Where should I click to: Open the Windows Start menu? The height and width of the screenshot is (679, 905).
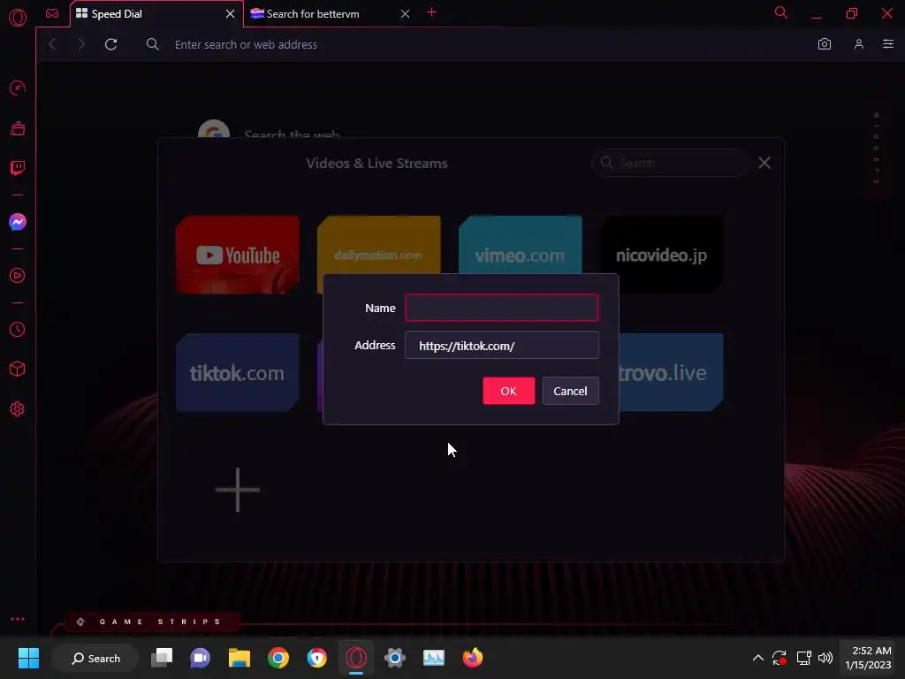[28, 658]
